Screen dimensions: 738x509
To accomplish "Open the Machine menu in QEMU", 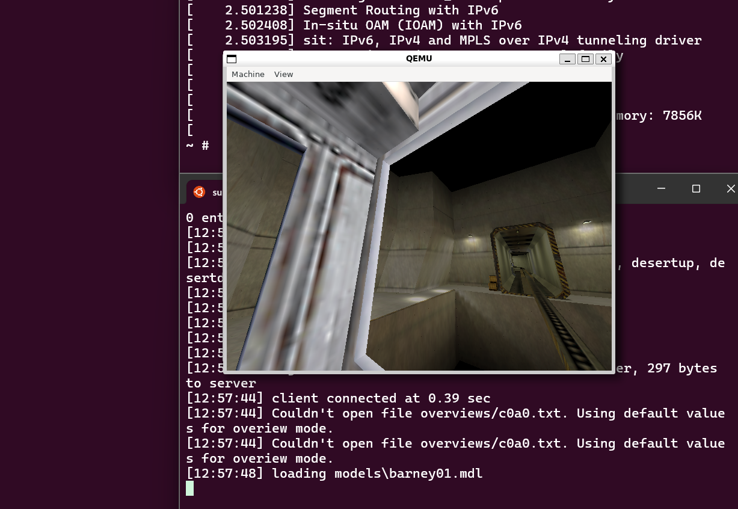I will (x=248, y=74).
